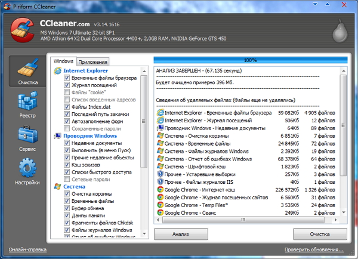Screen dimensions: 358x259
Task: Select the 226 572Кб size value
Action: point(287,190)
